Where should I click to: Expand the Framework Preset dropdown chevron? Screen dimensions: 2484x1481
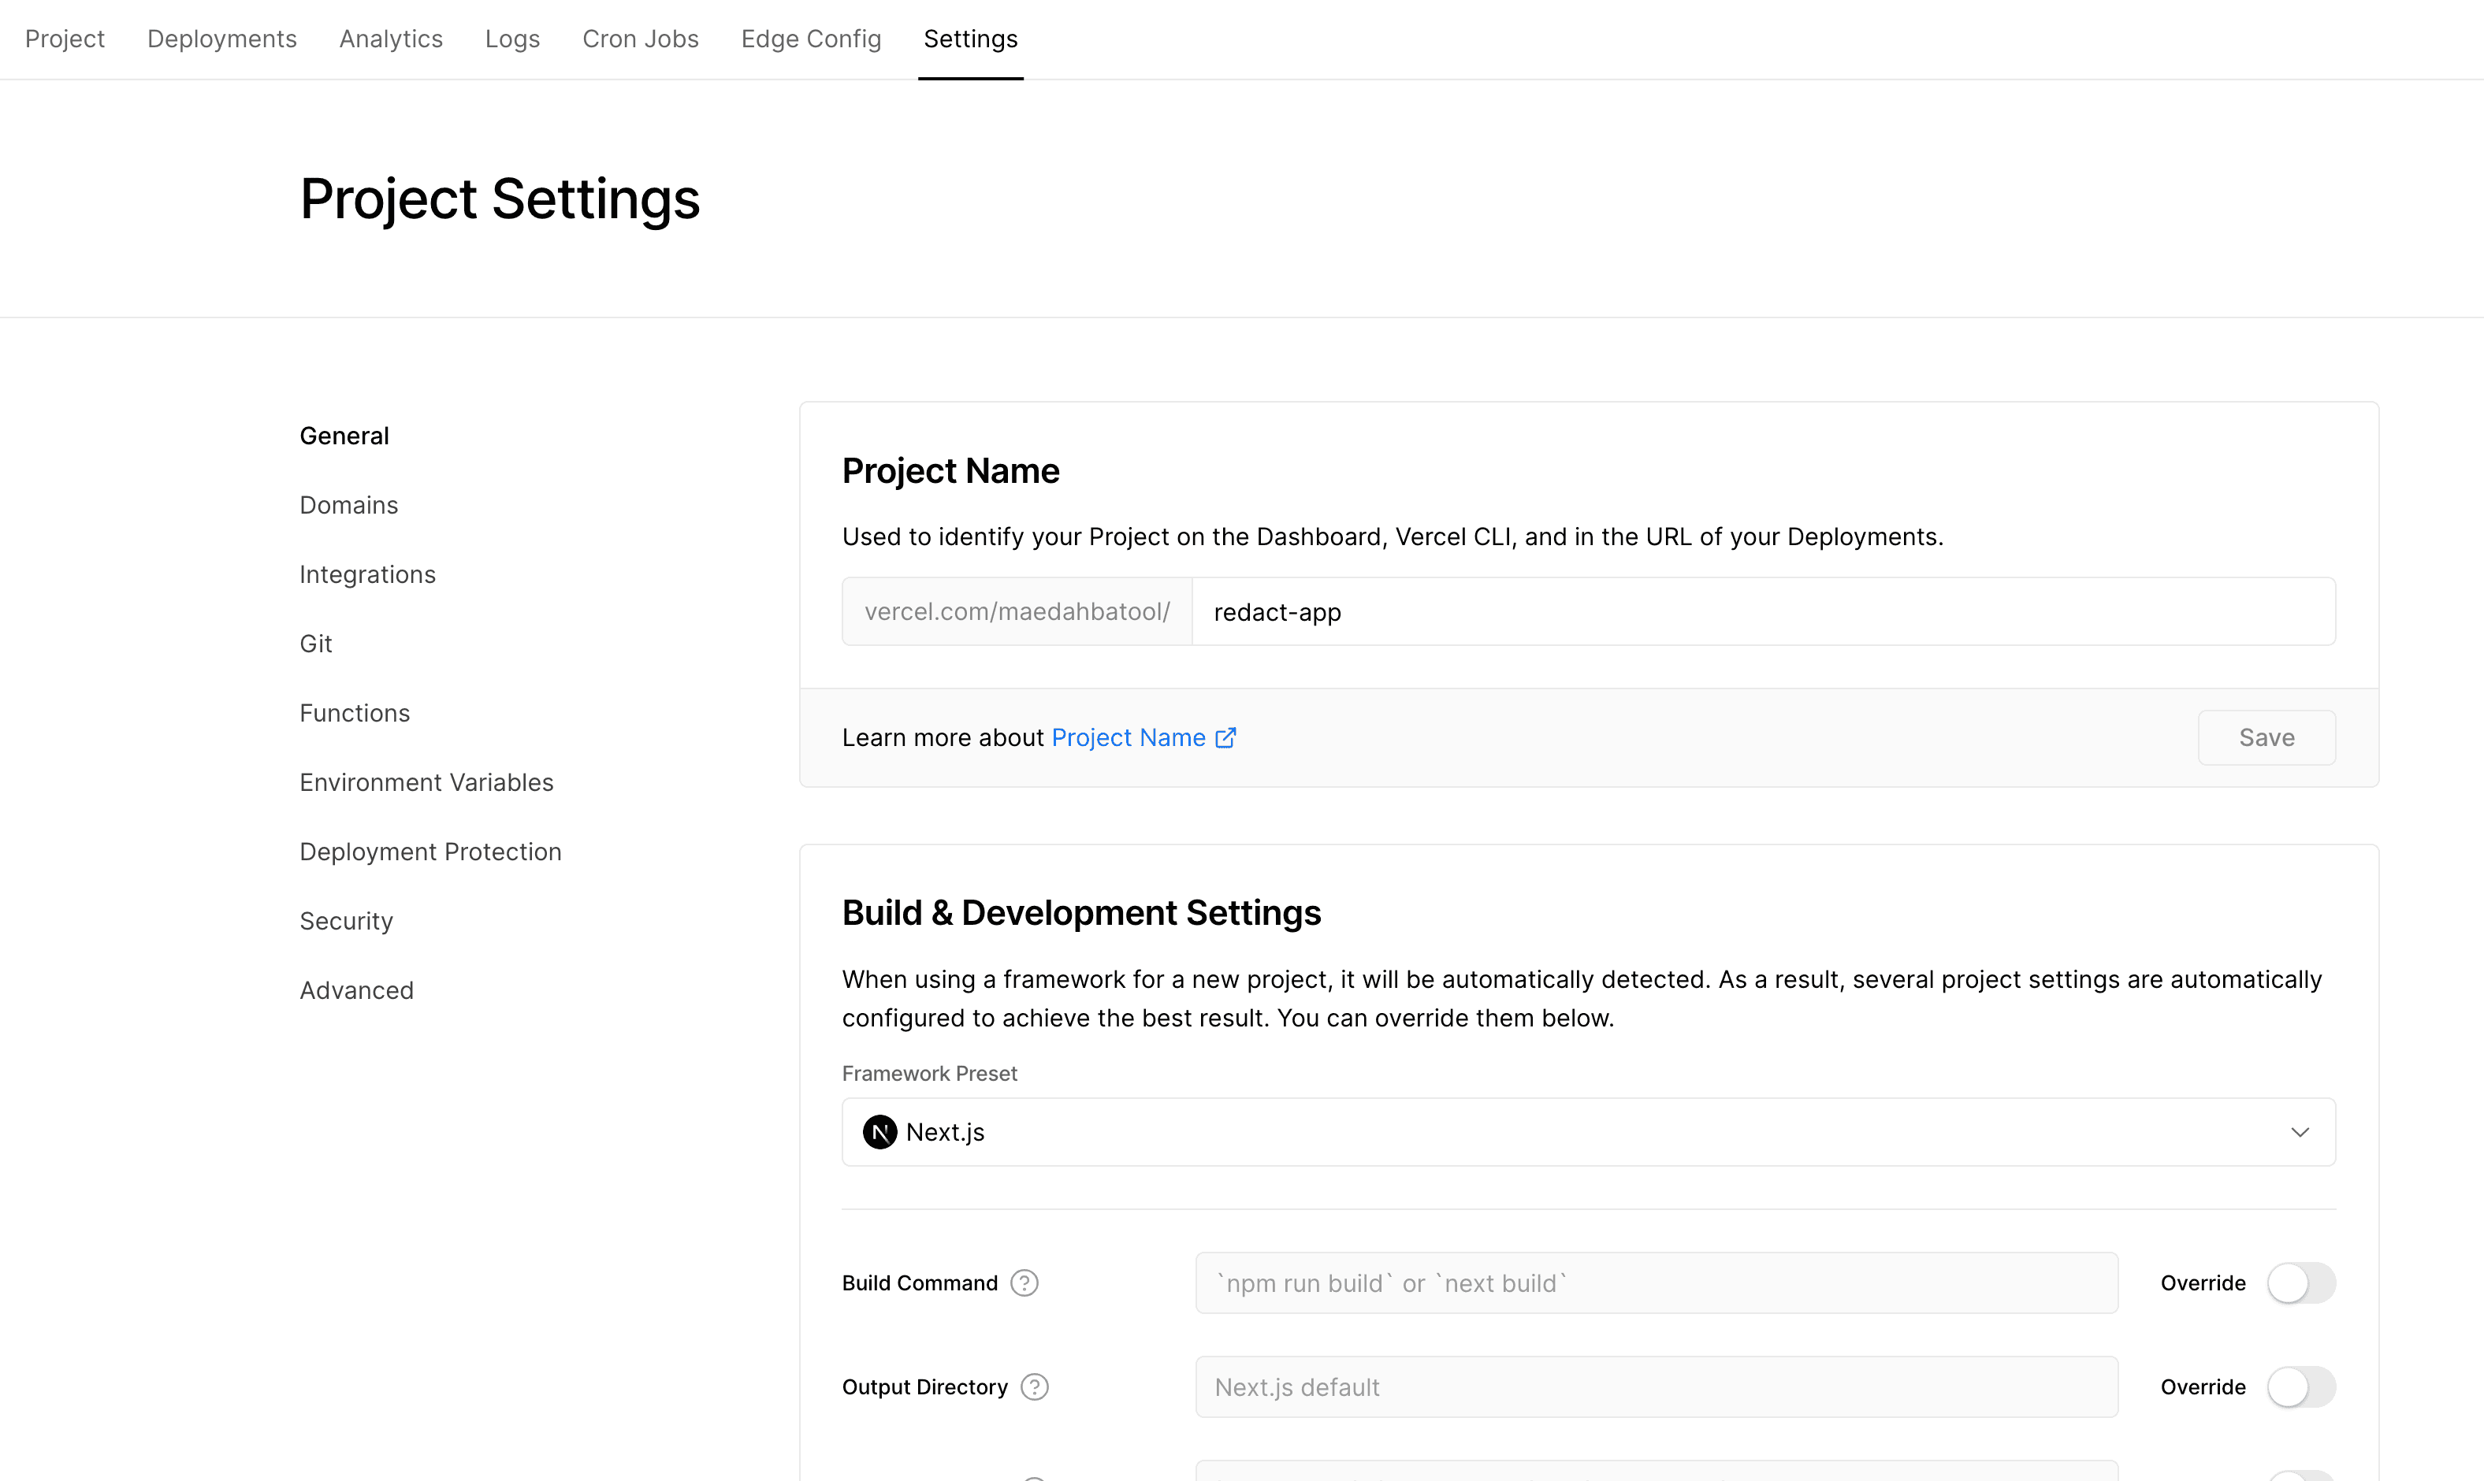point(2300,1132)
